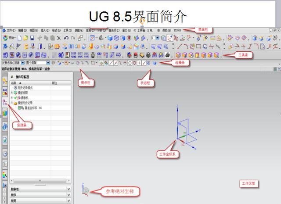
Task: Expand the 模型视图 tree node
Action: (x=12, y=93)
